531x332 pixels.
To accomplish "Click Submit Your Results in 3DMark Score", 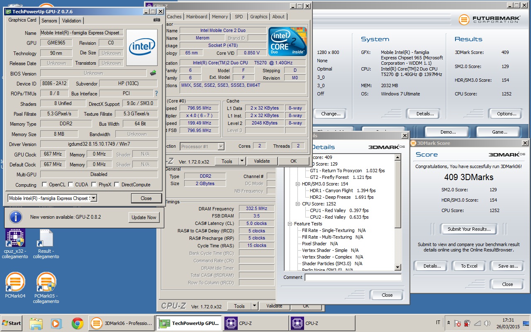I will [469, 229].
